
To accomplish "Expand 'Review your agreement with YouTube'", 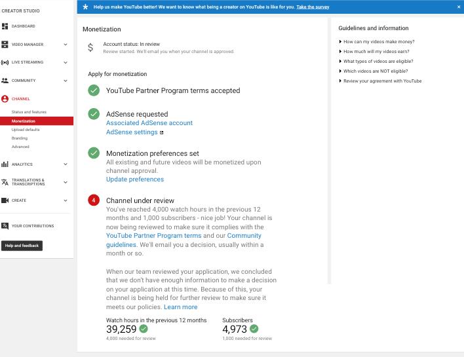I will point(380,81).
